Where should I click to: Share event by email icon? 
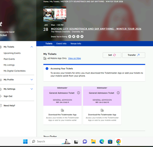(82, 36)
